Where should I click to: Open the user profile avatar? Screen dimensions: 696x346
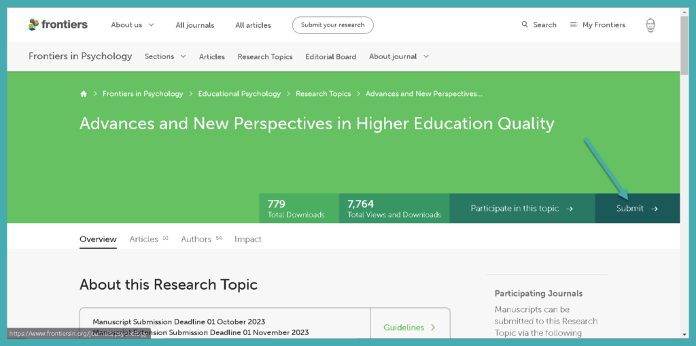650,25
